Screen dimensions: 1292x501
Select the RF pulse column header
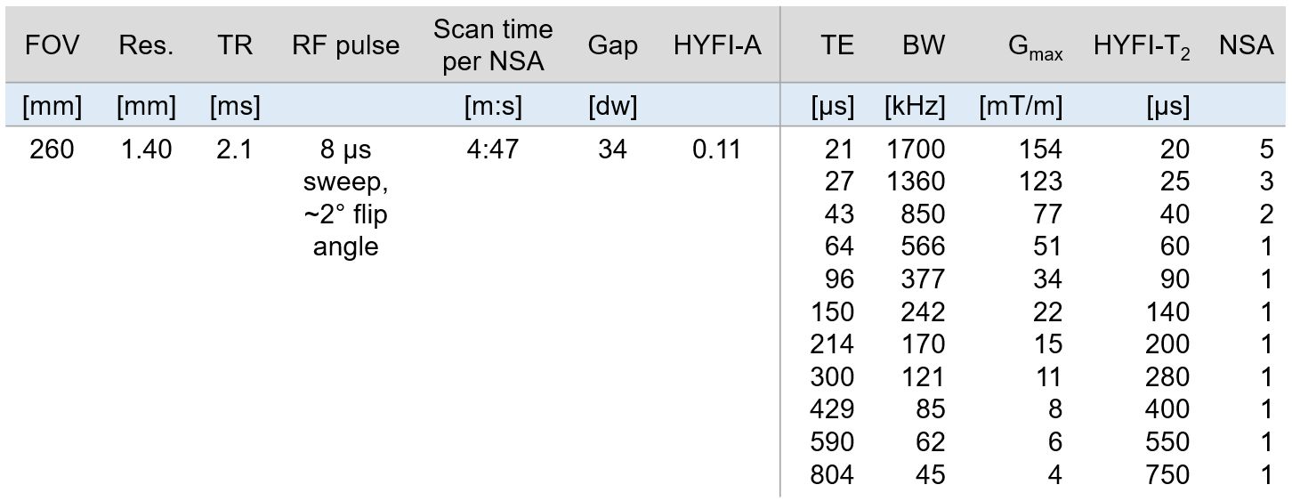pyautogui.click(x=345, y=45)
